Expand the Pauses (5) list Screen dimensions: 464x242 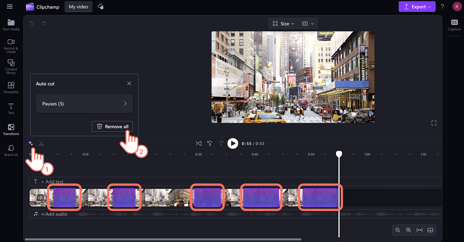coord(84,104)
